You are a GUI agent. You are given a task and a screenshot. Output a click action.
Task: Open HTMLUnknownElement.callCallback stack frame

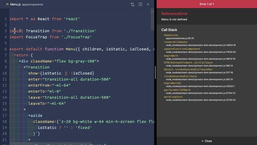(188, 63)
